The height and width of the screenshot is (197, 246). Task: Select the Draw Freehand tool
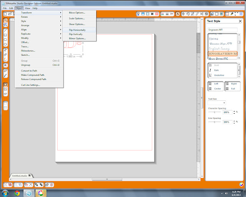(x=5, y=59)
